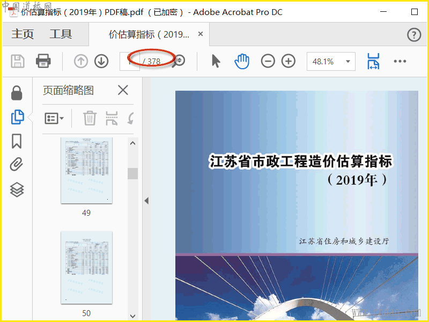Move thumbnail list up with the scrollbar arrow

click(x=132, y=143)
